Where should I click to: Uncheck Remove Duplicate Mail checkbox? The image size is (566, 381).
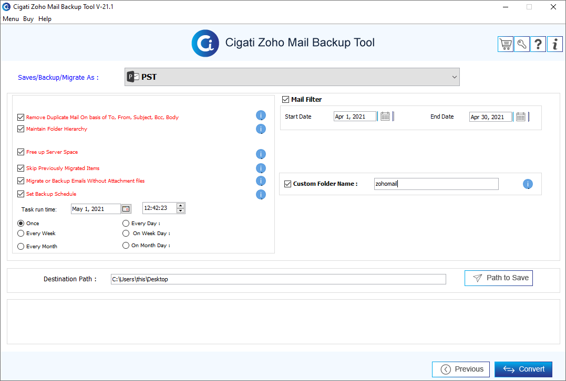coord(20,117)
